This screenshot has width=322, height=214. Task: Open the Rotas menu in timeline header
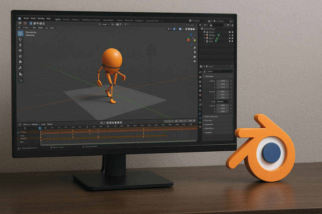pos(50,124)
